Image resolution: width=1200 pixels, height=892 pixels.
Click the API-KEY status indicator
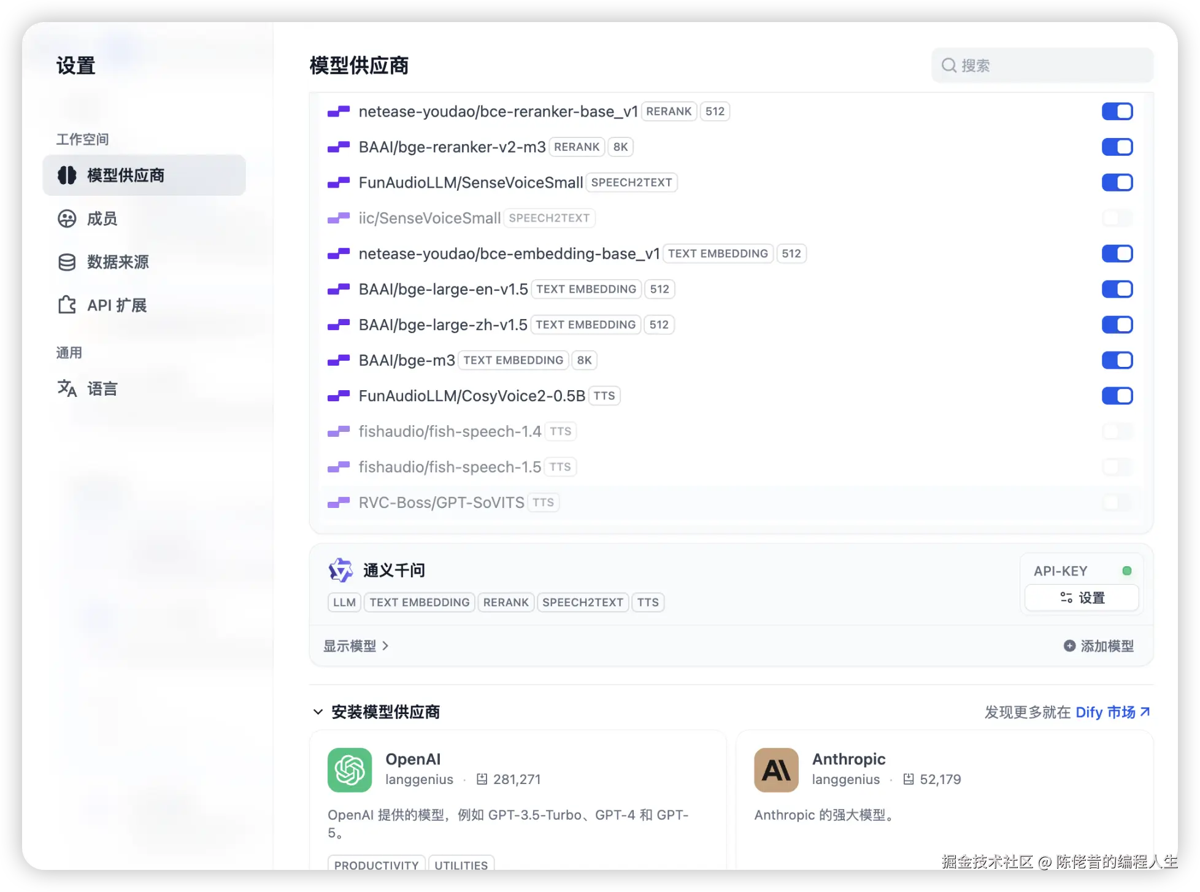coord(1127,571)
